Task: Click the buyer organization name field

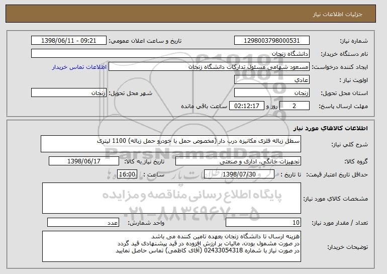Action: [170, 54]
